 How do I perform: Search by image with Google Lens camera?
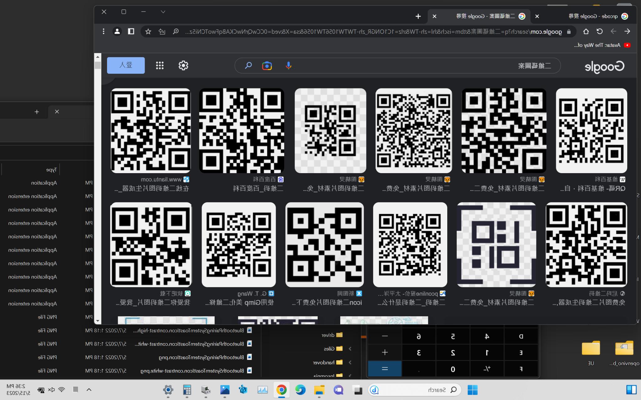(267, 66)
